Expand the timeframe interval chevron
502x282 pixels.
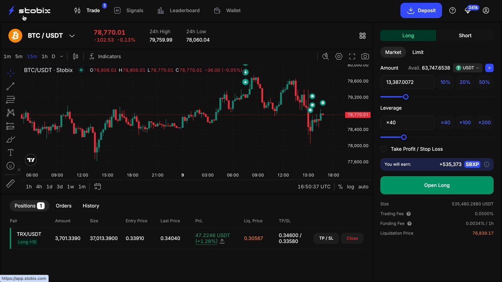(x=61, y=56)
